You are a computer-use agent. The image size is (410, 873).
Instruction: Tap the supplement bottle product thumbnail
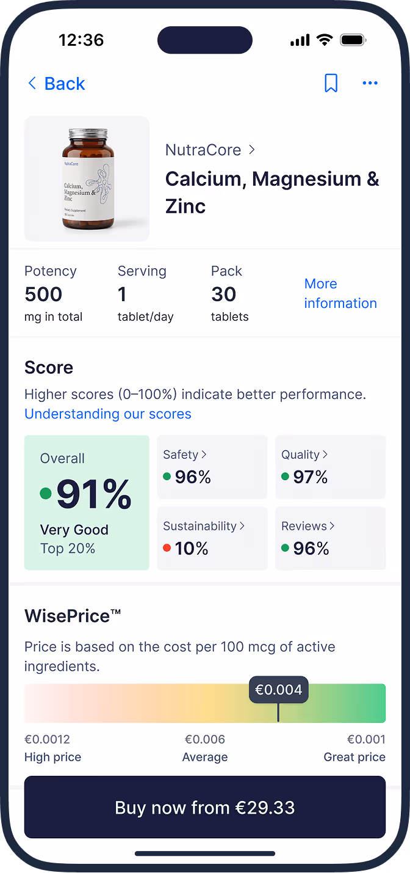pos(87,178)
